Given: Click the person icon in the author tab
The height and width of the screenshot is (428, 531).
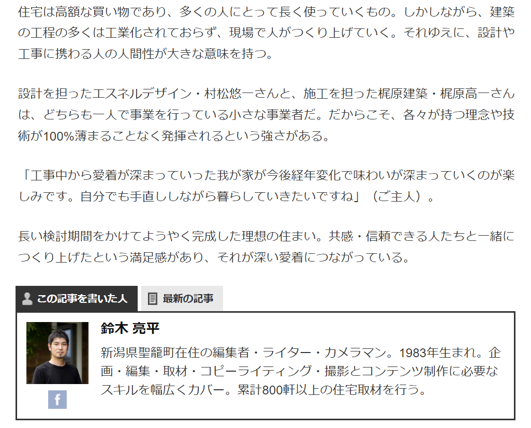Looking at the screenshot, I should (x=27, y=298).
